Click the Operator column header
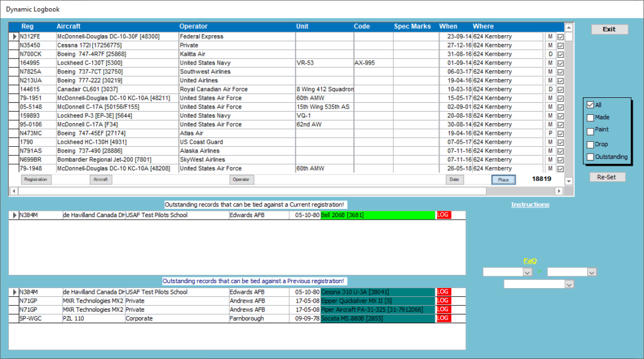Image resolution: width=644 pixels, height=359 pixels. tap(194, 26)
